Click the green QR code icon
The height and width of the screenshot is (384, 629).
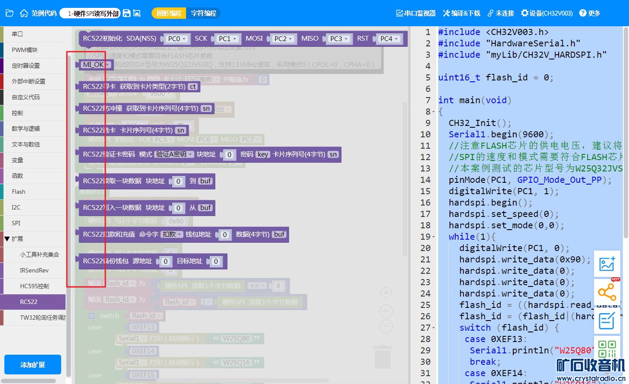(x=607, y=349)
